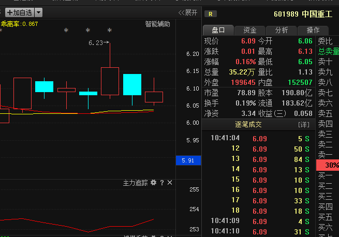Click the 主力追踪 help question mark
This screenshot has width=339, height=237.
coord(162,183)
